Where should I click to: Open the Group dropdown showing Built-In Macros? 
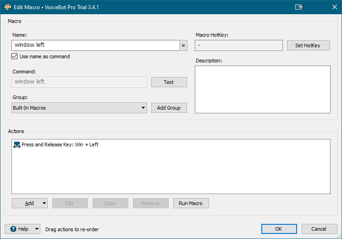click(79, 108)
